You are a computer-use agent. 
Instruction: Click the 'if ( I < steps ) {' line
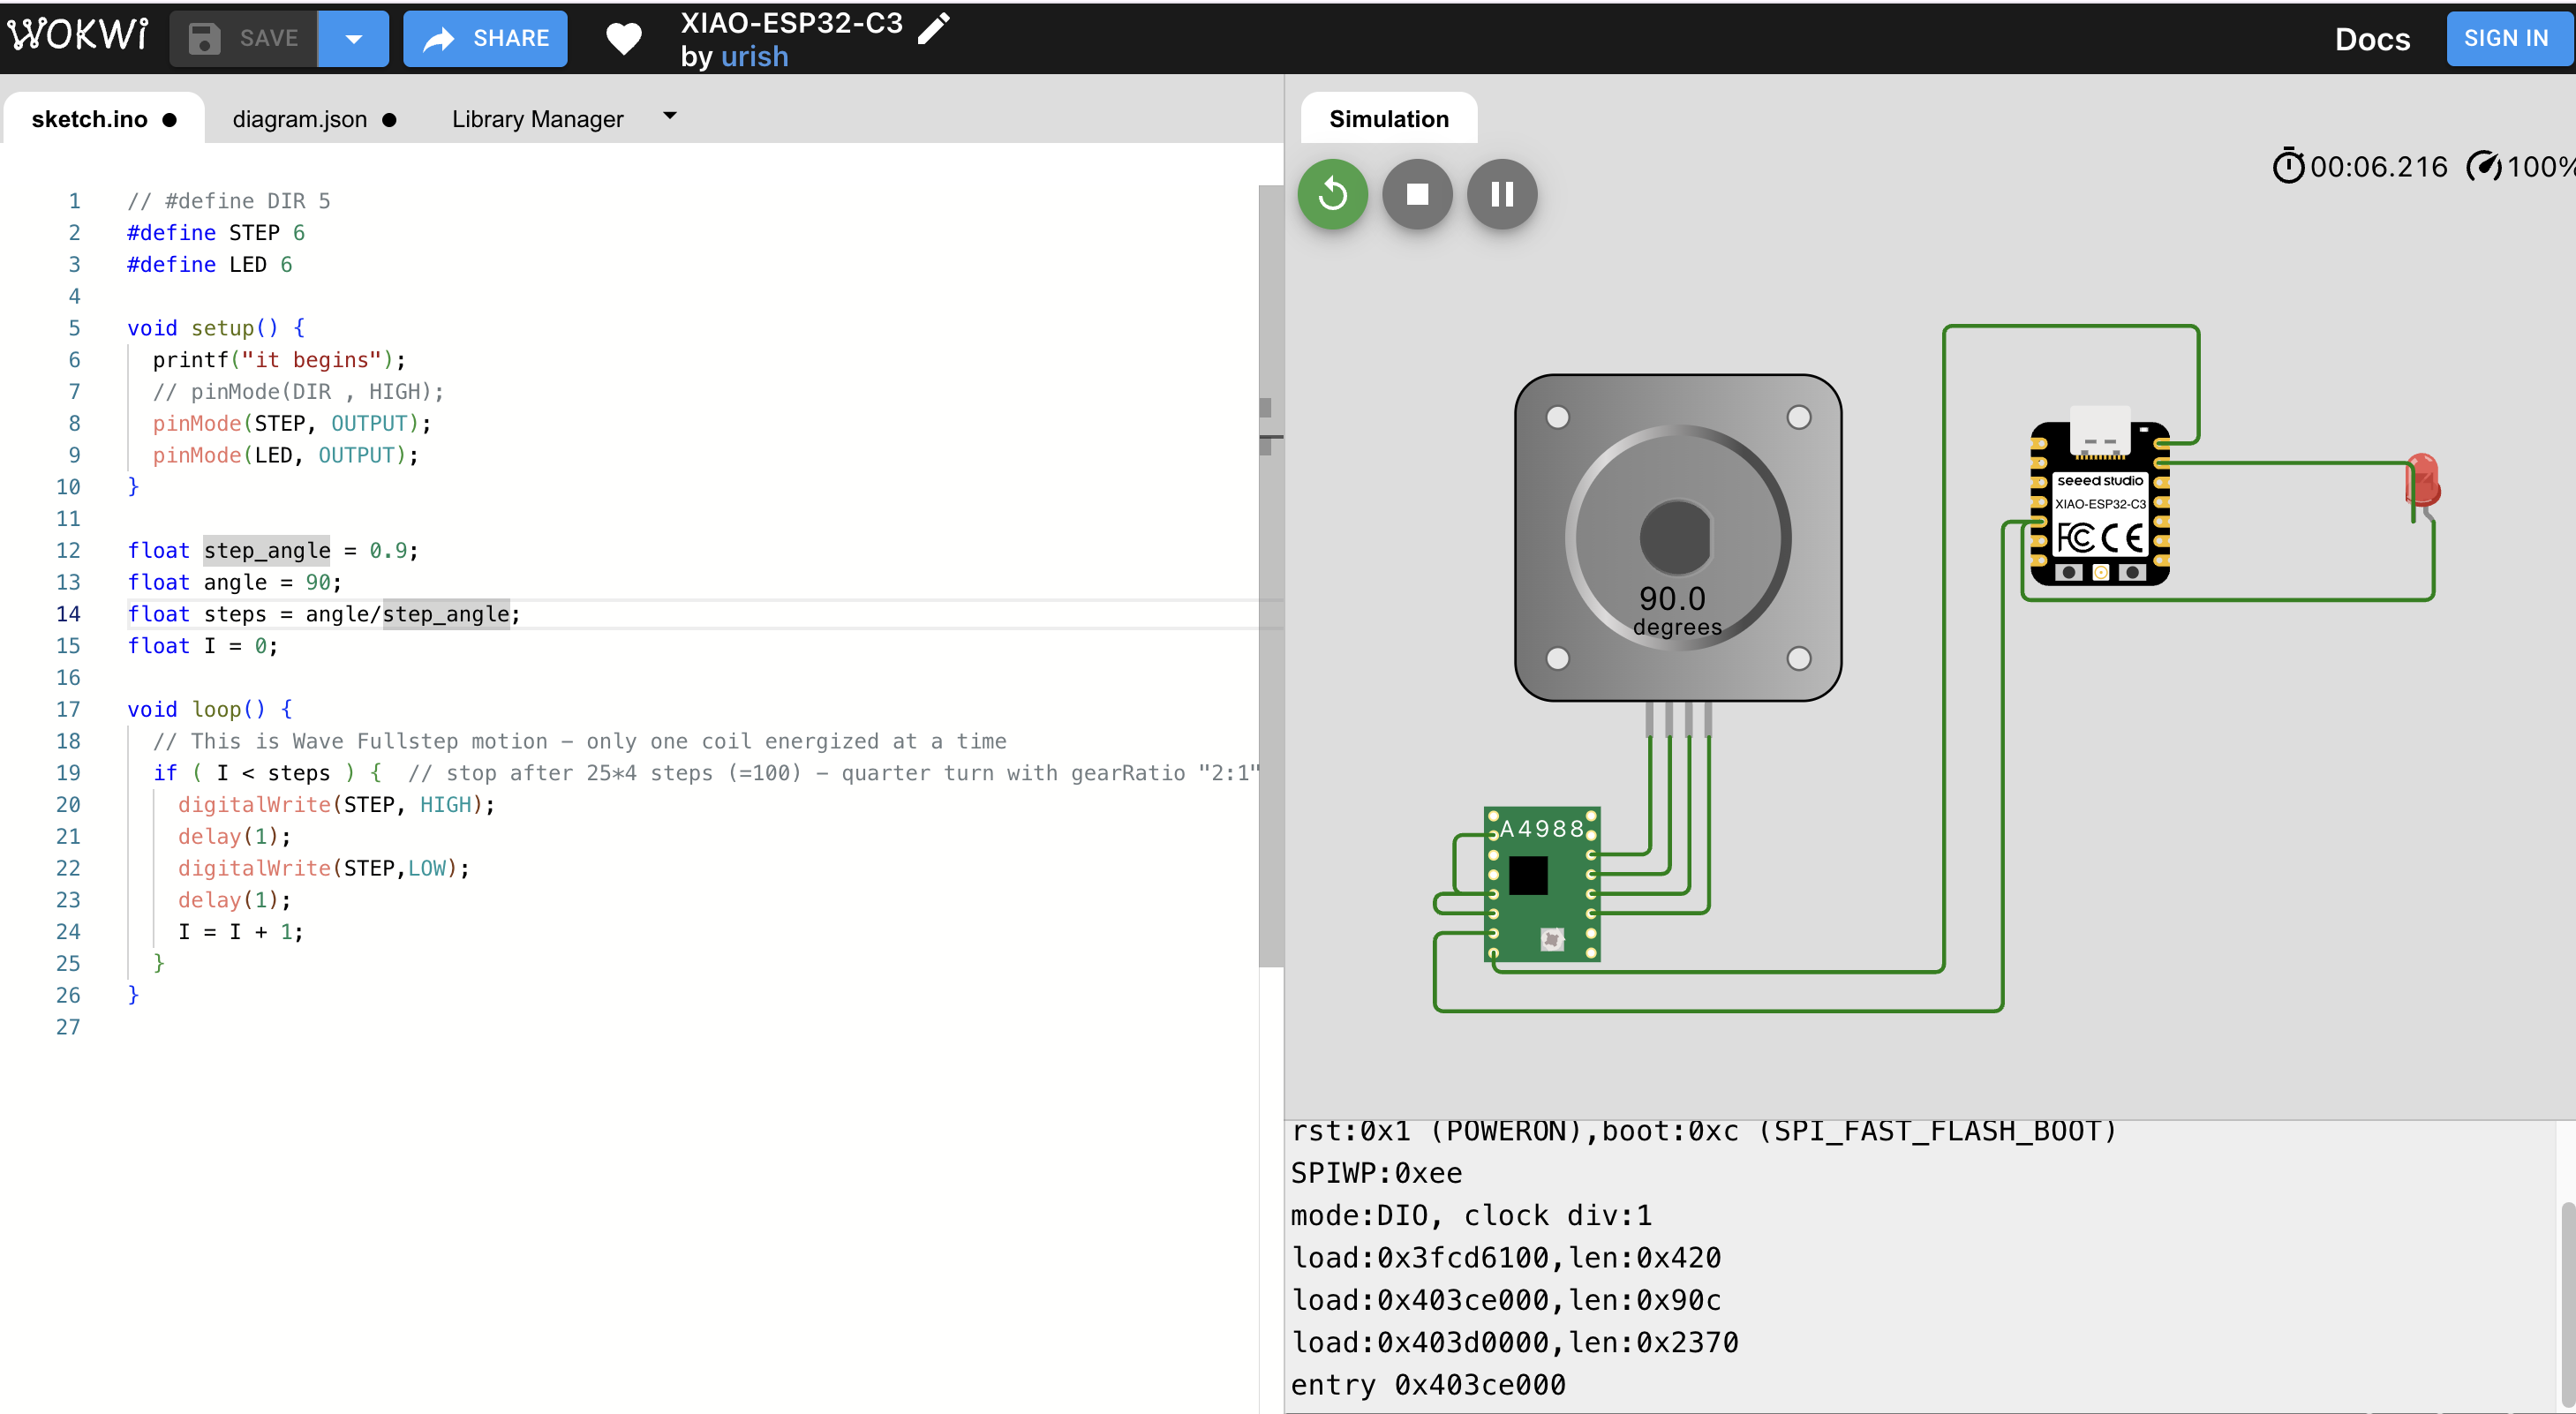pyautogui.click(x=267, y=772)
